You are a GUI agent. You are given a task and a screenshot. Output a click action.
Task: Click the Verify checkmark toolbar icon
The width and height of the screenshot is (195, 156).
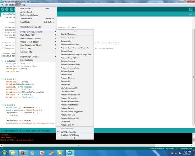(x=3, y=9)
